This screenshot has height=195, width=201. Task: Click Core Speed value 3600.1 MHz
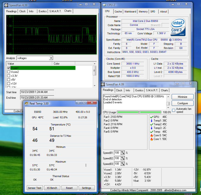pyautogui.click(x=133, y=64)
